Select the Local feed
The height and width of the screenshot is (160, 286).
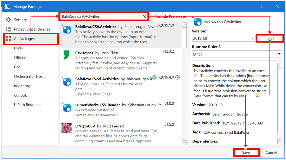[x=18, y=48]
